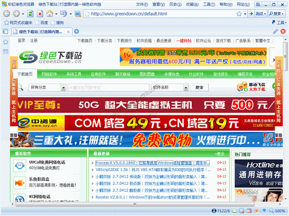This screenshot has height=216, width=289.
Task: Go back with the Back arrow button
Action: [x=6, y=14]
